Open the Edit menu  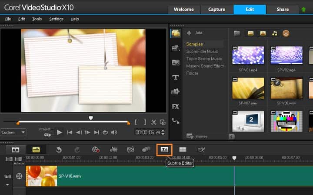22,19
